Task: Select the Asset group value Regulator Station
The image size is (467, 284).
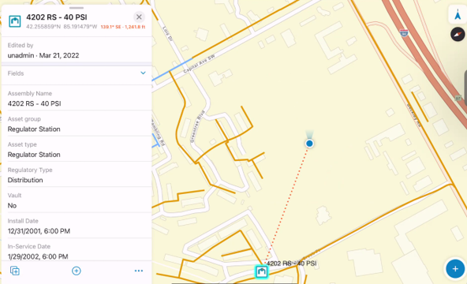Action: [34, 129]
